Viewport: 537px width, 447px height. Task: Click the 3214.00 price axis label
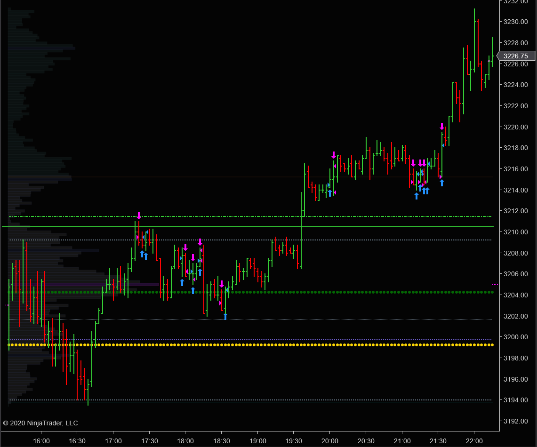coord(515,190)
